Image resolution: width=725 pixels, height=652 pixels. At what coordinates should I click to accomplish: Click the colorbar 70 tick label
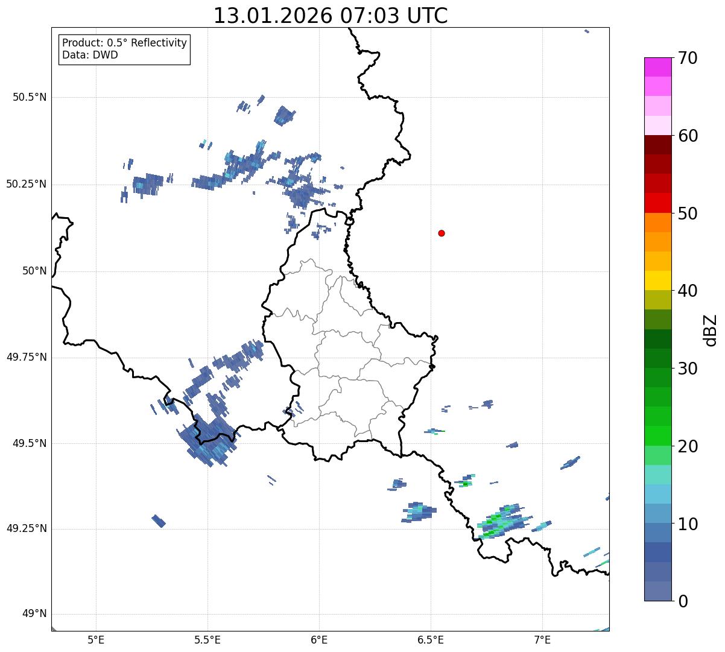coord(688,58)
